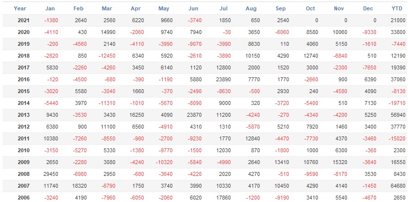Click the 2014 YTD value -19710
The height and width of the screenshot is (202, 408).
pos(396,103)
